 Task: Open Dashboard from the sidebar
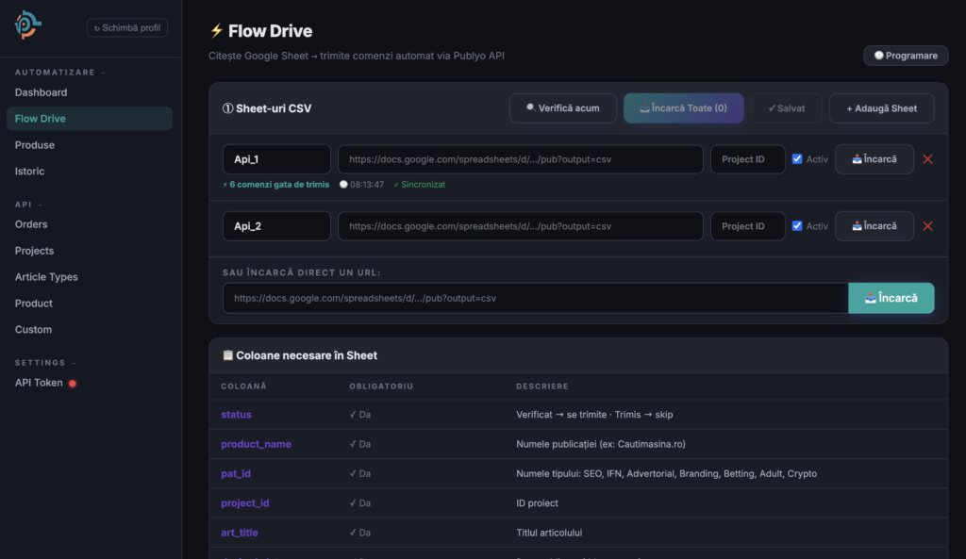[x=41, y=92]
